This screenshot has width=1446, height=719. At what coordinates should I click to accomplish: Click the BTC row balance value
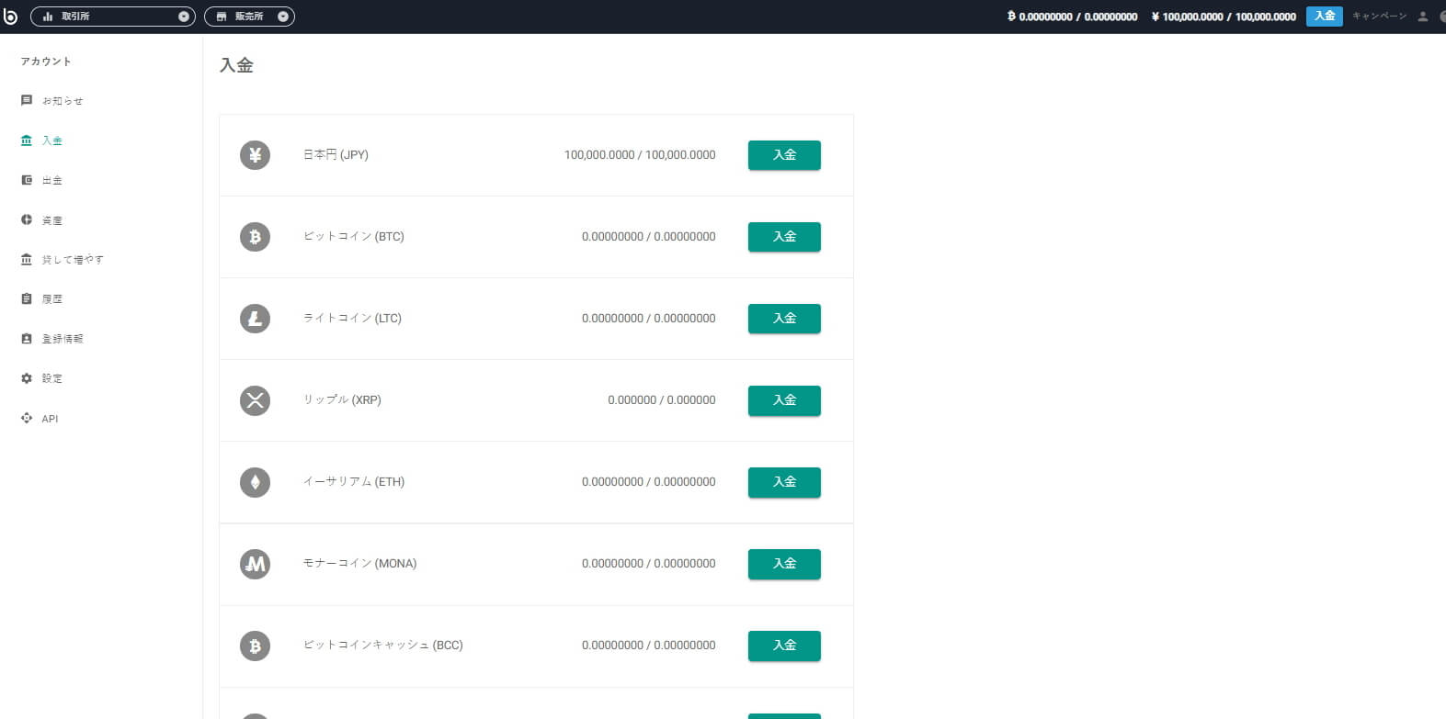pos(649,237)
